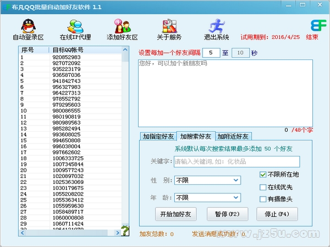
Task: Select row 14 with 993608025
Action: click(70, 134)
